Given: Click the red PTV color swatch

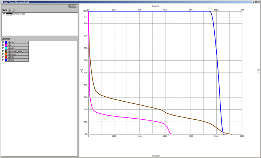Looking at the screenshot, I should [6, 57].
